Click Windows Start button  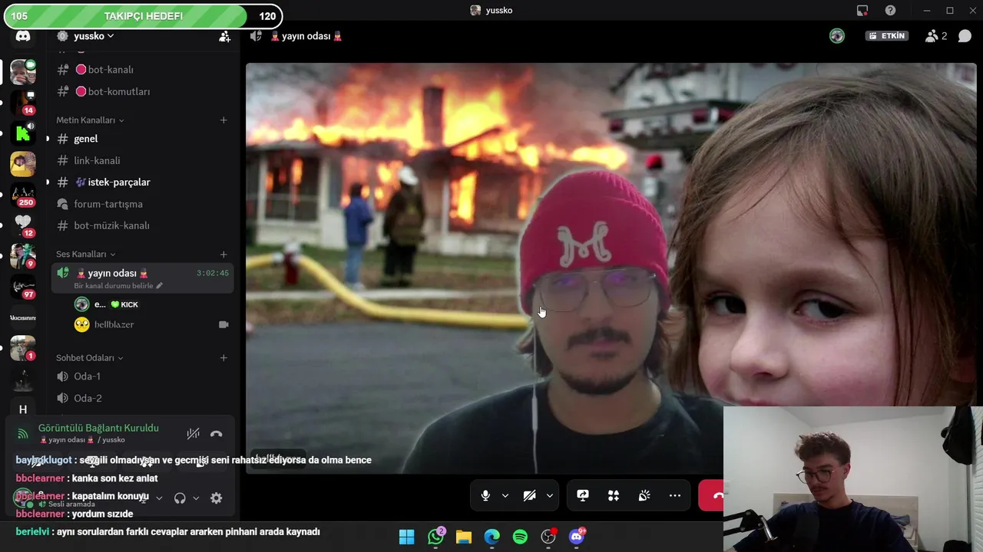click(407, 537)
